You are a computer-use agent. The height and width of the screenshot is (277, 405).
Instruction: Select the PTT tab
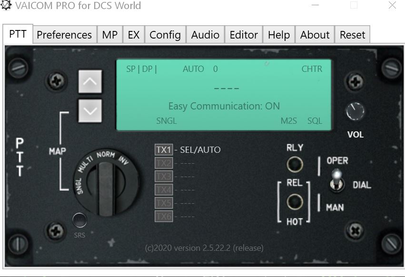[18, 34]
